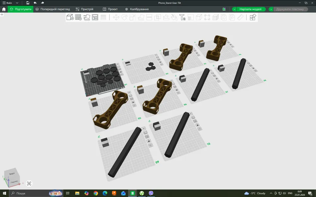The image size is (316, 197).
Task: Toggle lock on plate 05
Action: click(x=133, y=102)
